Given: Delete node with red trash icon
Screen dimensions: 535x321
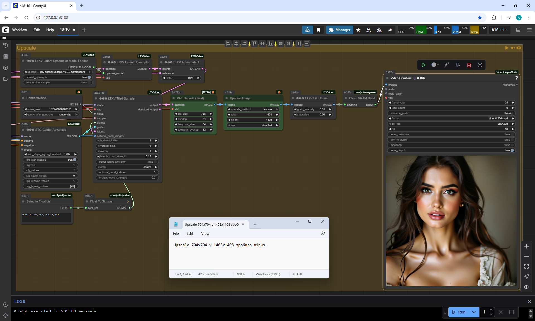Looking at the screenshot, I should tap(469, 65).
